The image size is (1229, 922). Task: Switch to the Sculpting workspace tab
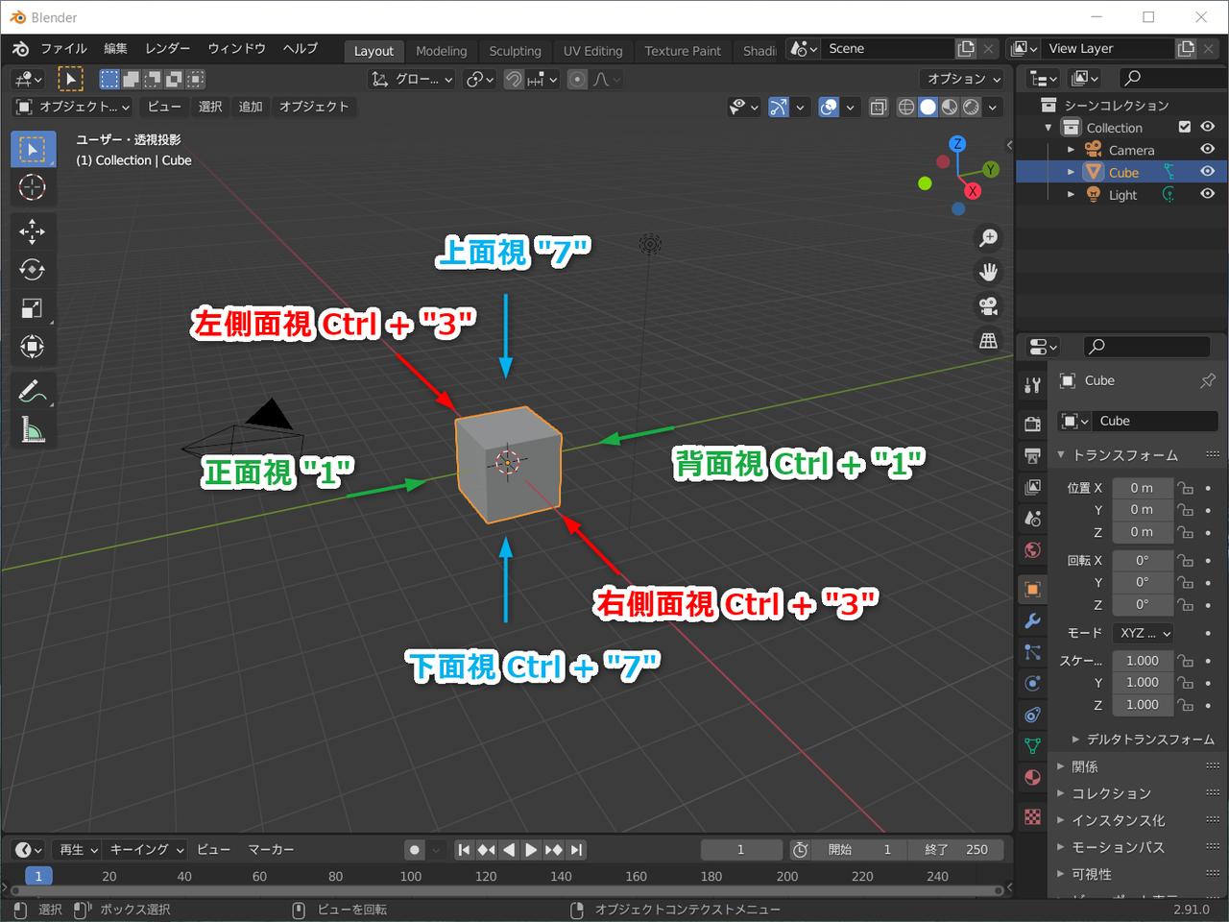coord(515,51)
